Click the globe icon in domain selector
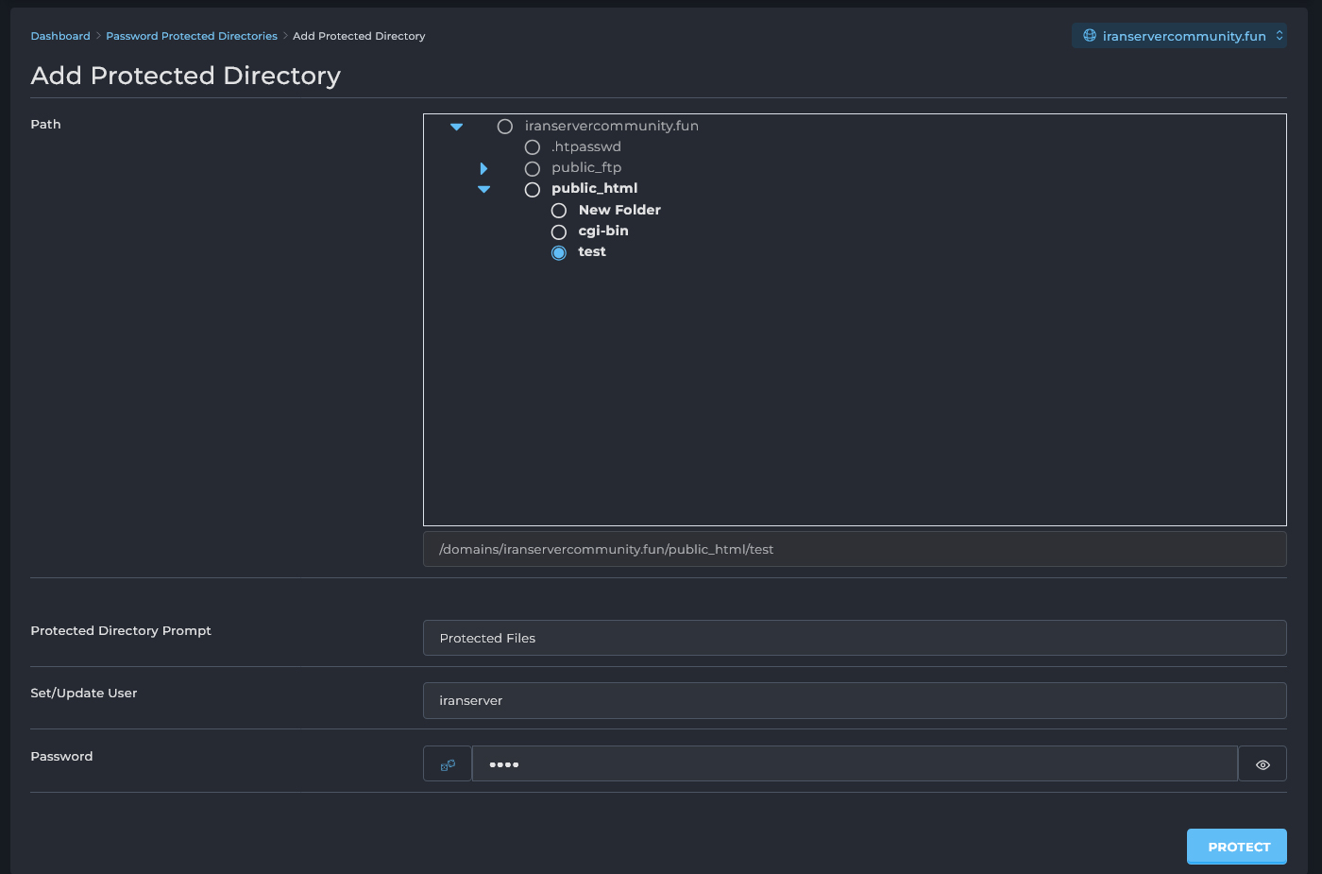This screenshot has width=1322, height=874. 1090,36
